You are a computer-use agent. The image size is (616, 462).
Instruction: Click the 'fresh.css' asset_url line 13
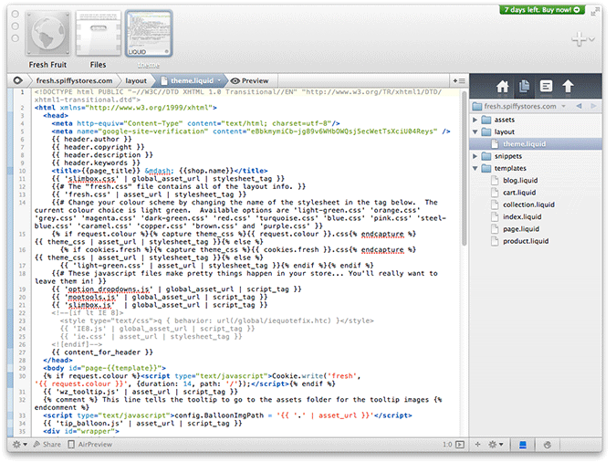coord(149,194)
